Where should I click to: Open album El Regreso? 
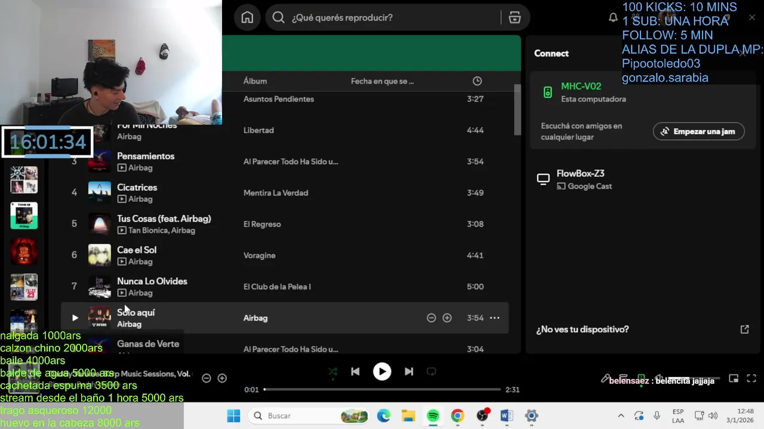pos(262,224)
